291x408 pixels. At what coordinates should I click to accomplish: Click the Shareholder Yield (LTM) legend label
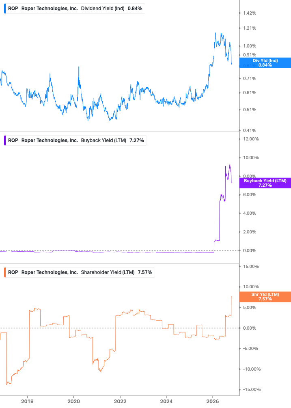click(x=108, y=272)
